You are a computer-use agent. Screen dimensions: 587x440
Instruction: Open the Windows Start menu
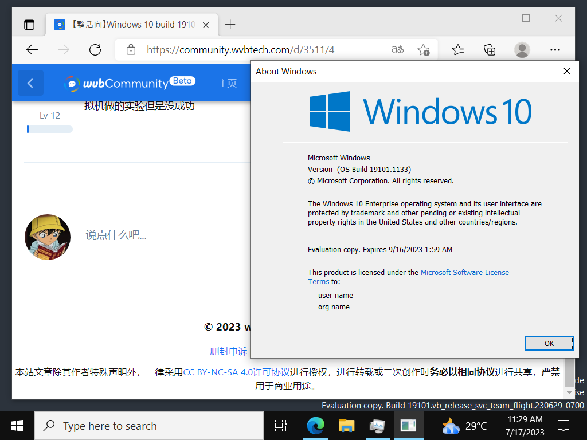[x=17, y=426]
